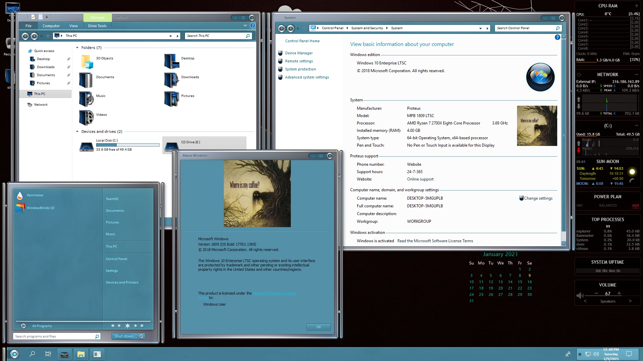Screen dimensions: 643x361
Task: Expand the Control Panel address bar dropdown
Action: 480,28
